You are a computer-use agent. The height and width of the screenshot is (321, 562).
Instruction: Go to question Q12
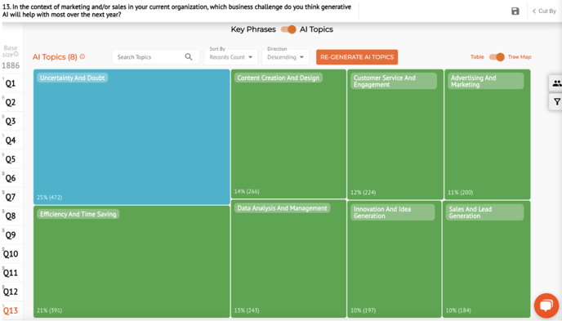pos(11,292)
